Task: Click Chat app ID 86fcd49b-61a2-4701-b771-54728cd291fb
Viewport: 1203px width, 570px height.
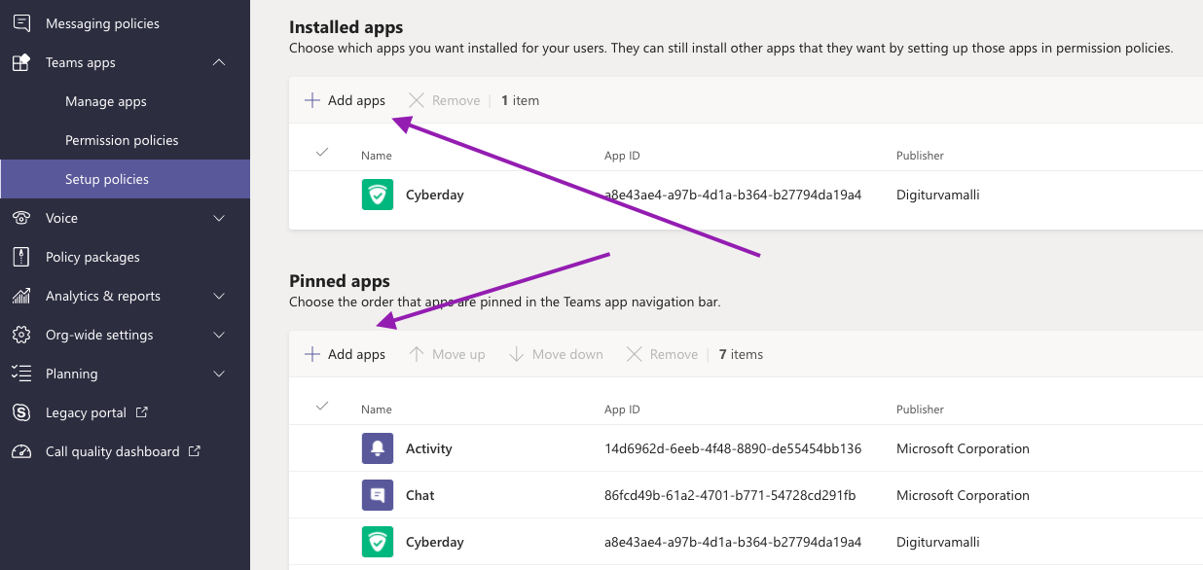Action: tap(730, 495)
